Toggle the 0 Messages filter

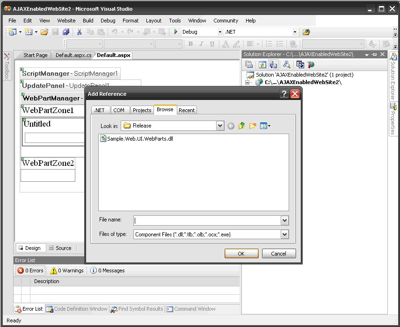tap(108, 270)
